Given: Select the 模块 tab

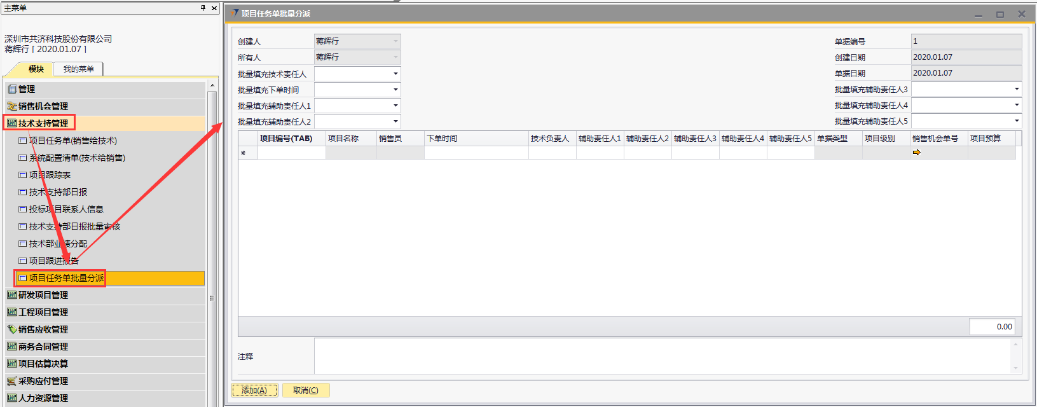Looking at the screenshot, I should tap(36, 69).
